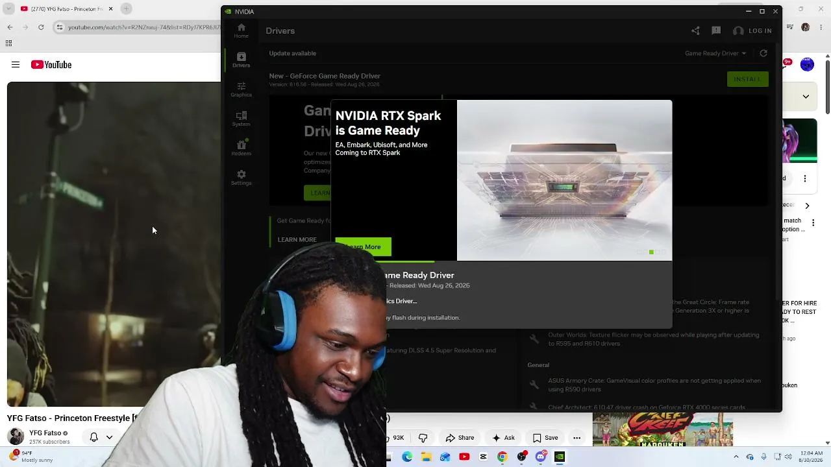The width and height of the screenshot is (831, 467).
Task: Expand the YouTube playlist panel chevron
Action: tap(806, 97)
